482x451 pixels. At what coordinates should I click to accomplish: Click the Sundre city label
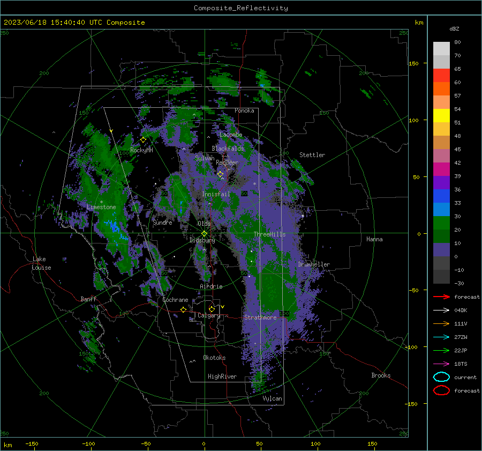(x=163, y=223)
